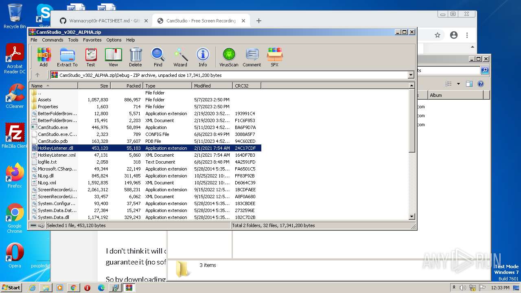Select NLog.xml file row

[x=145, y=183]
